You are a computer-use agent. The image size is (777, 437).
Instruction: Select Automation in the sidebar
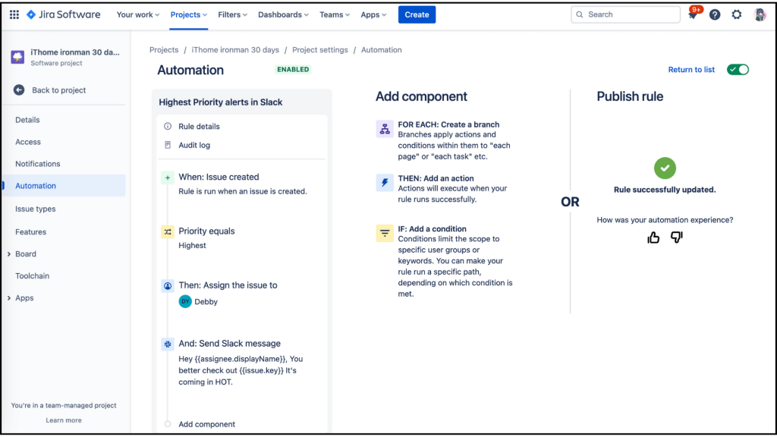64,186
